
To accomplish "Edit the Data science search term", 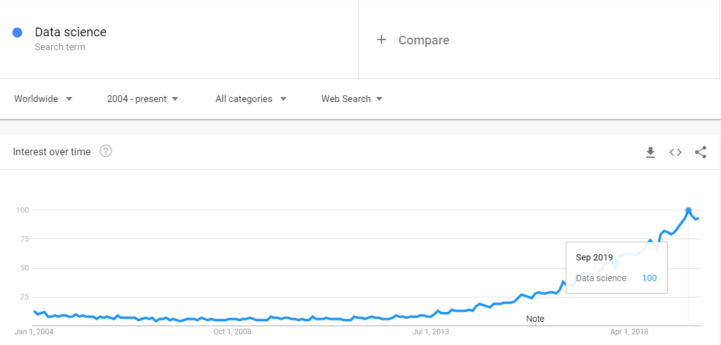I will 70,32.
